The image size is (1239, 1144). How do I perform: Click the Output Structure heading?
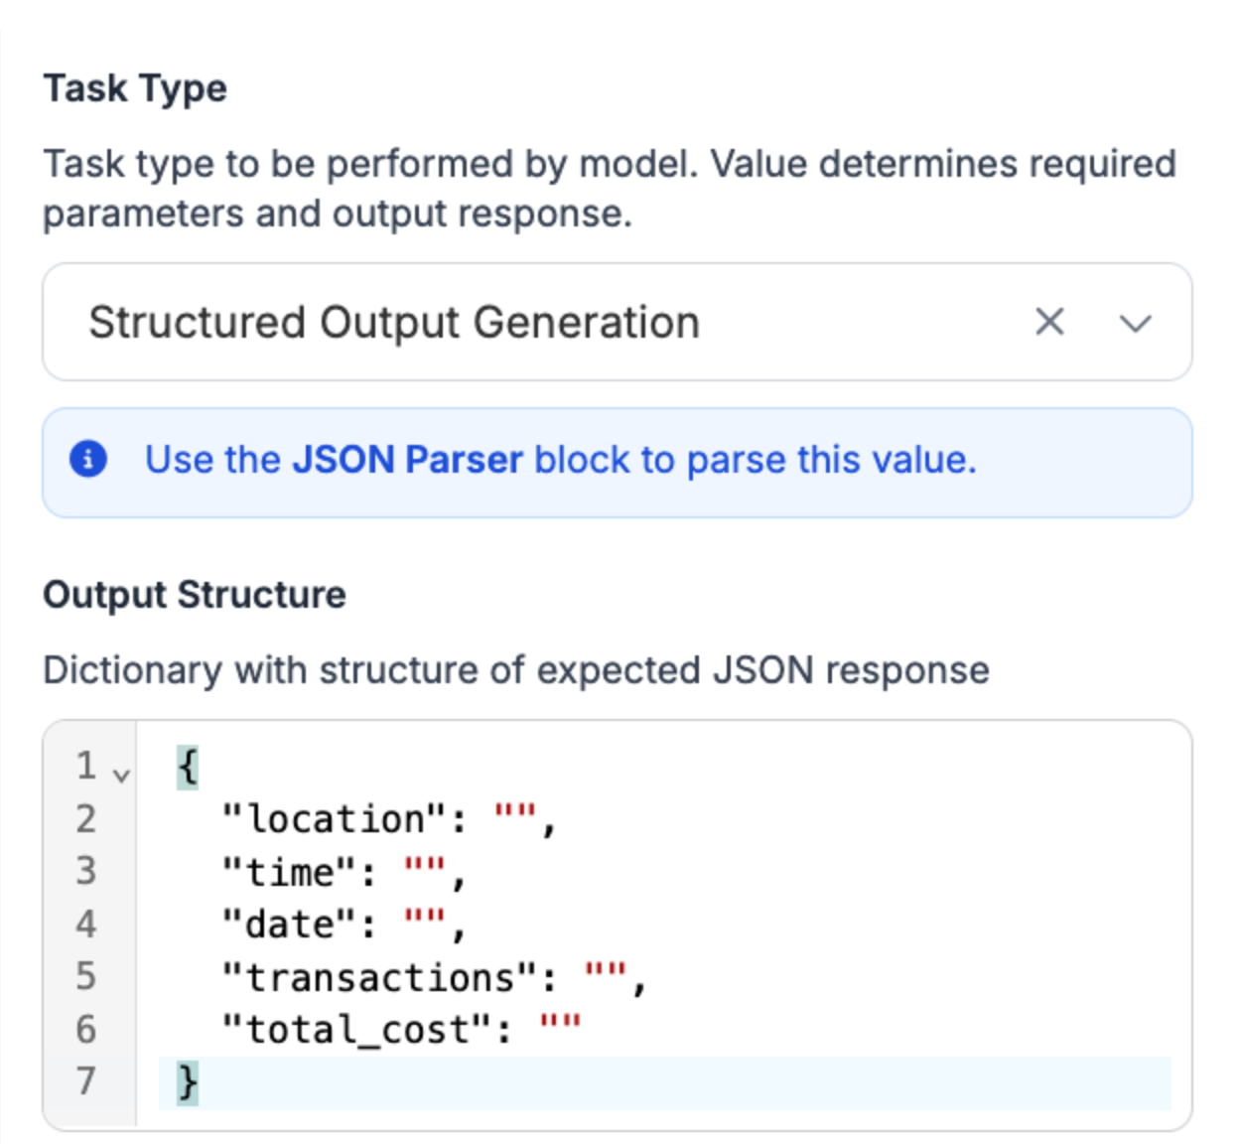tap(195, 595)
